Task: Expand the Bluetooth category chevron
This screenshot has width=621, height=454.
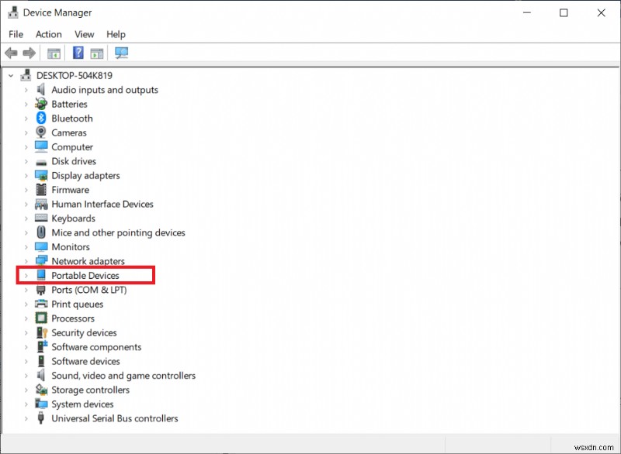Action: [x=26, y=119]
